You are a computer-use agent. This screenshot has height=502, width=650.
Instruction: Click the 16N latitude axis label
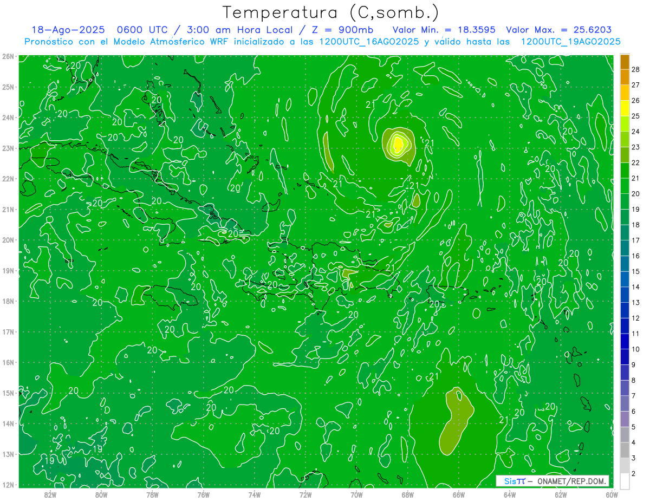(8, 362)
